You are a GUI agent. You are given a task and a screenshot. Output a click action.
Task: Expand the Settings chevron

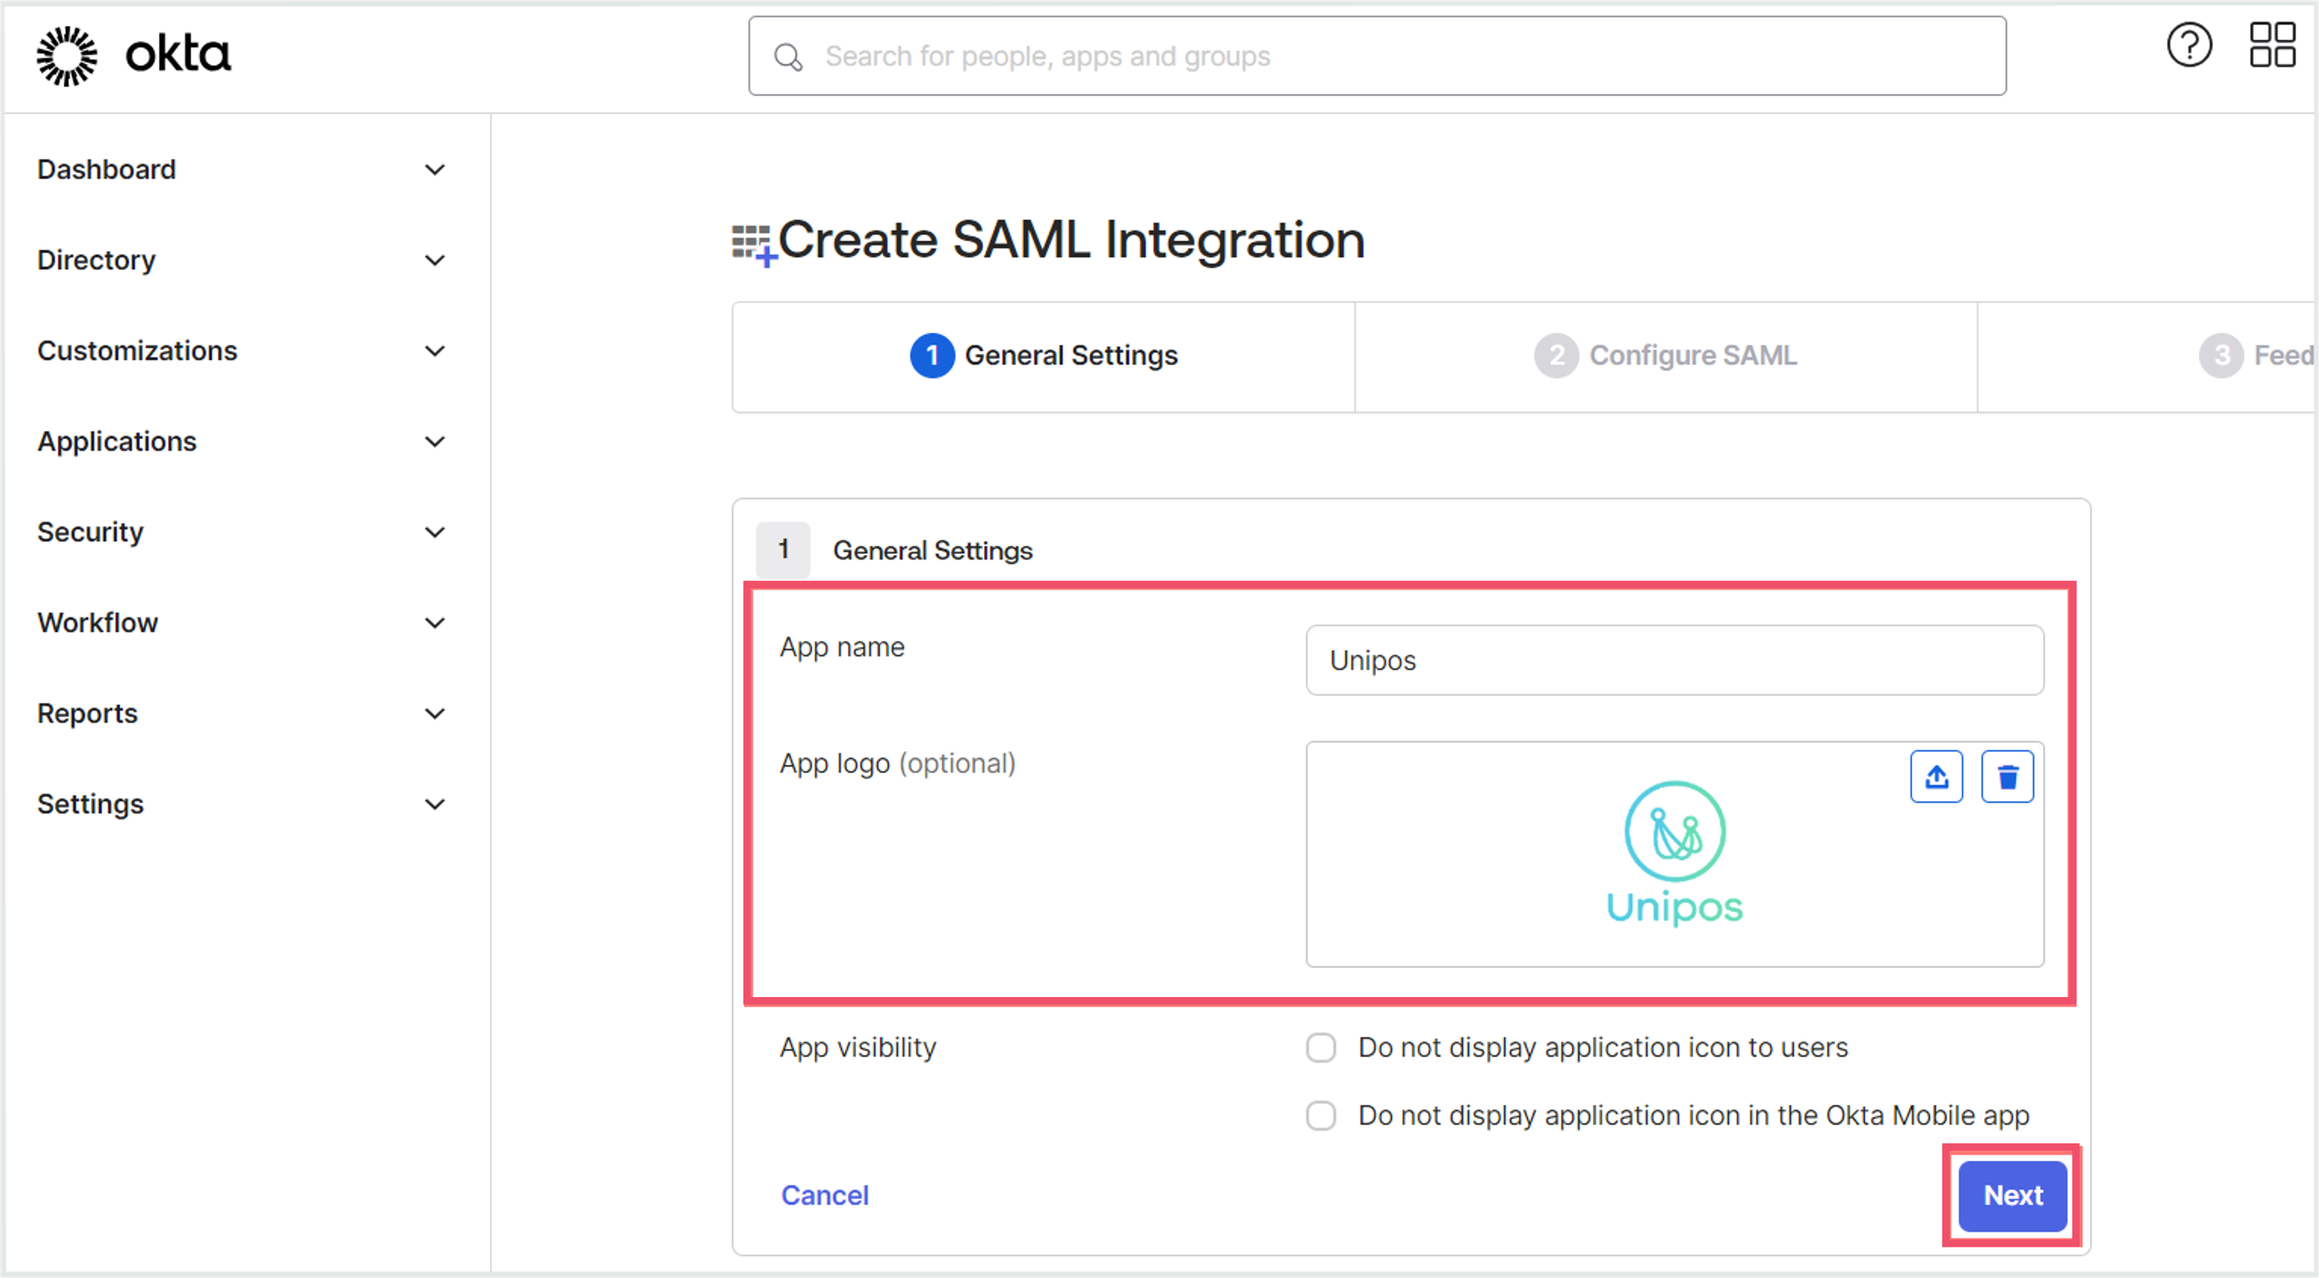coord(435,804)
